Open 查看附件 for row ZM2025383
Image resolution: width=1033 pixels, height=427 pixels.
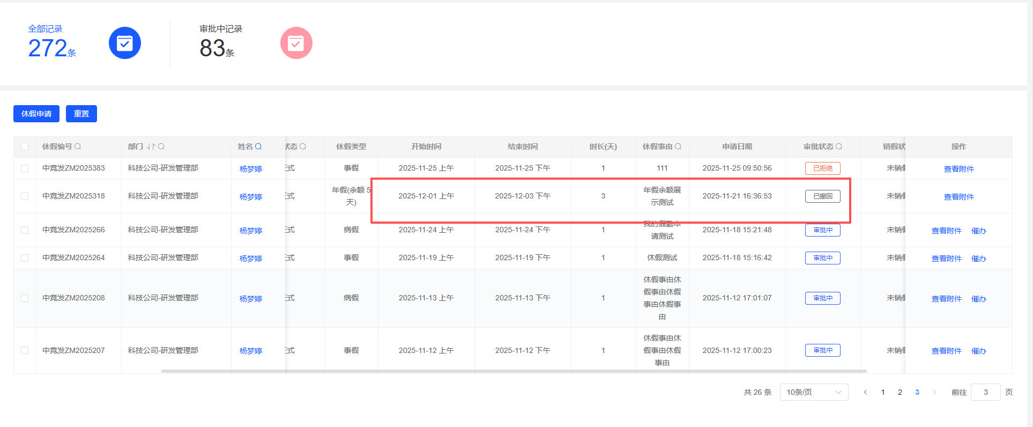[958, 169]
